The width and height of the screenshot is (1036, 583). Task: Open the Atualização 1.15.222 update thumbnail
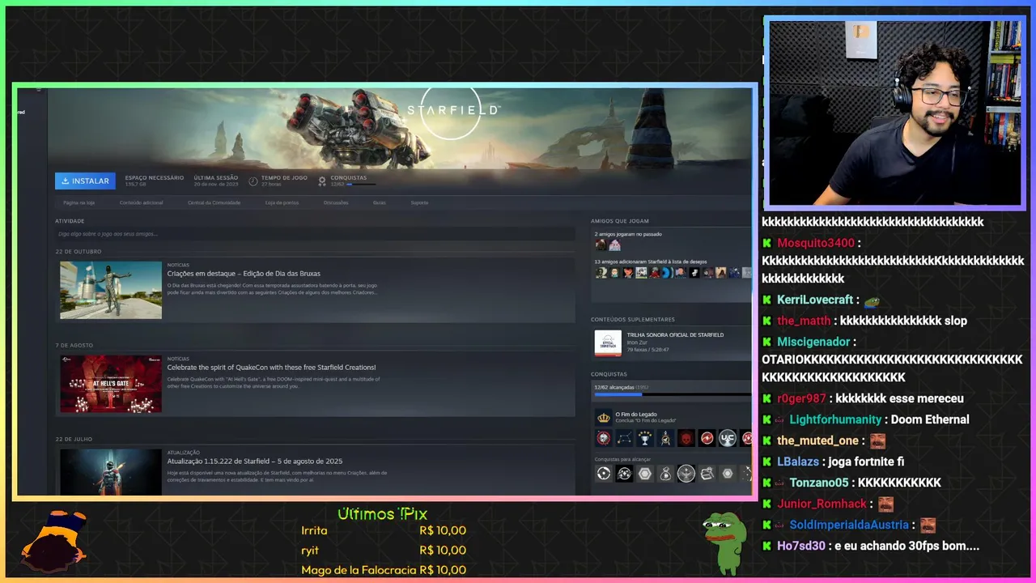click(x=111, y=471)
